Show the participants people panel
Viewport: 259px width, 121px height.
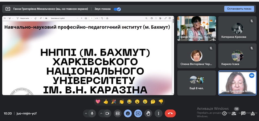coord(234,113)
